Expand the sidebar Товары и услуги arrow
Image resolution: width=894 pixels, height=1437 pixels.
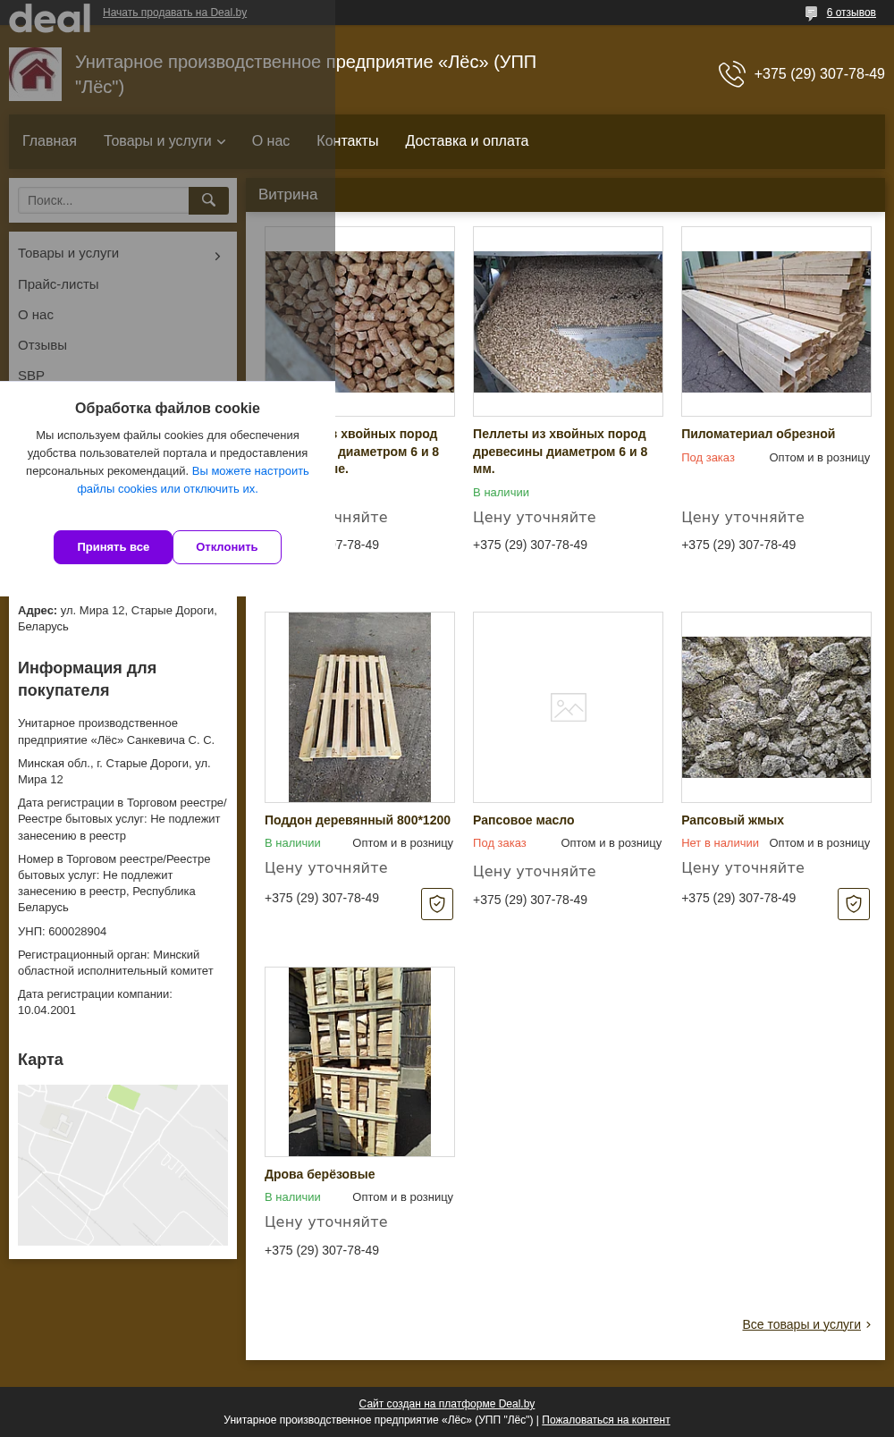(x=217, y=257)
